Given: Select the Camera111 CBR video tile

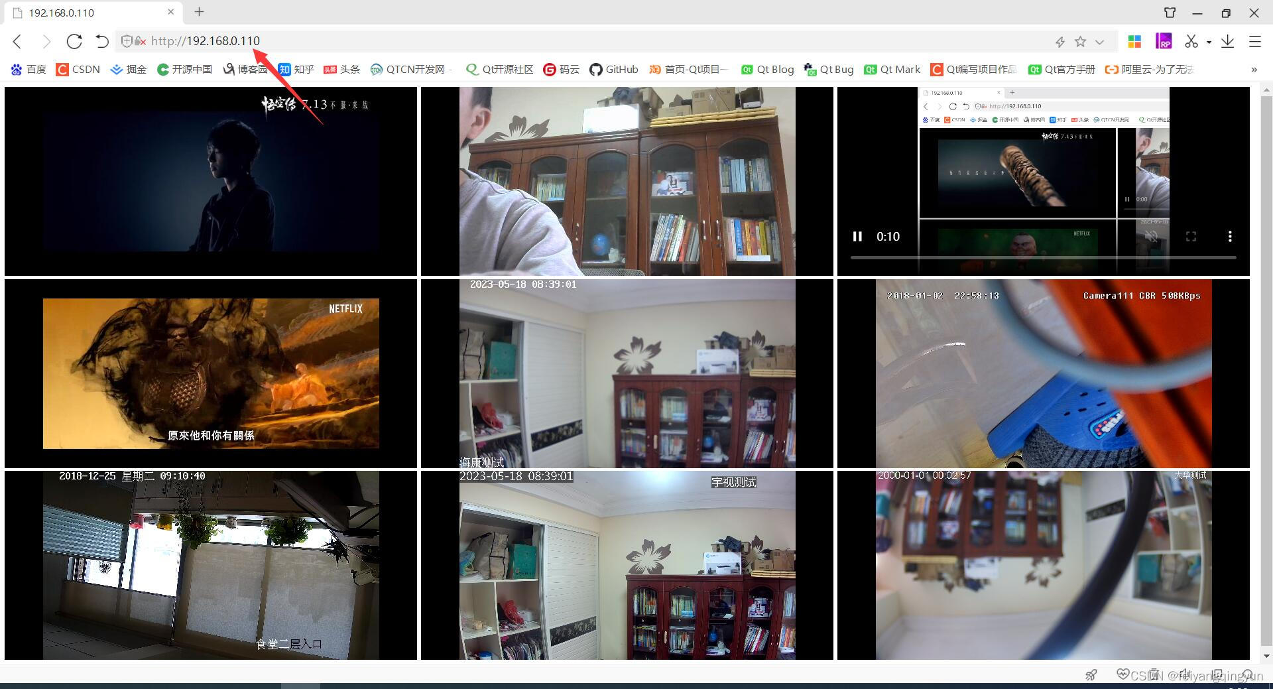Looking at the screenshot, I should [x=1044, y=373].
